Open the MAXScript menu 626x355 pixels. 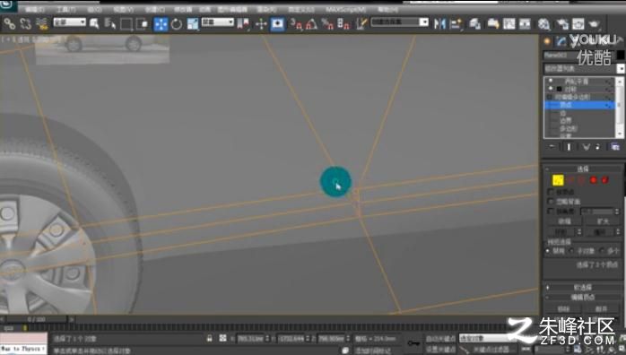[x=346, y=9]
